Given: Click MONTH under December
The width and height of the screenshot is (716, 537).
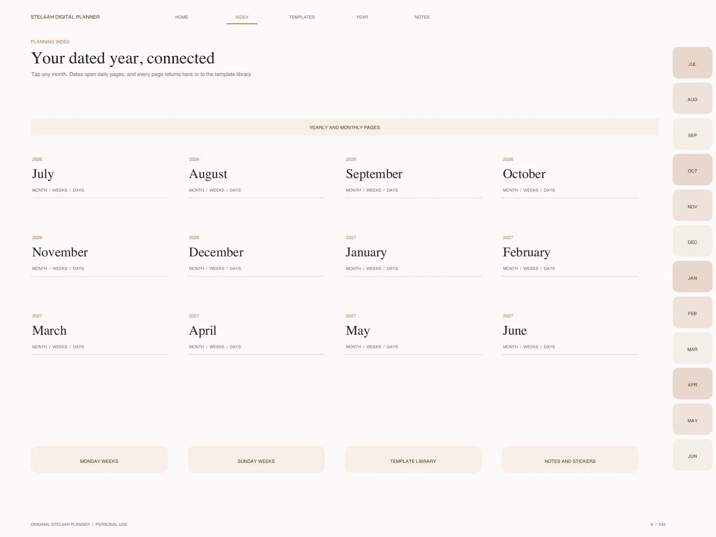Looking at the screenshot, I should (196, 268).
